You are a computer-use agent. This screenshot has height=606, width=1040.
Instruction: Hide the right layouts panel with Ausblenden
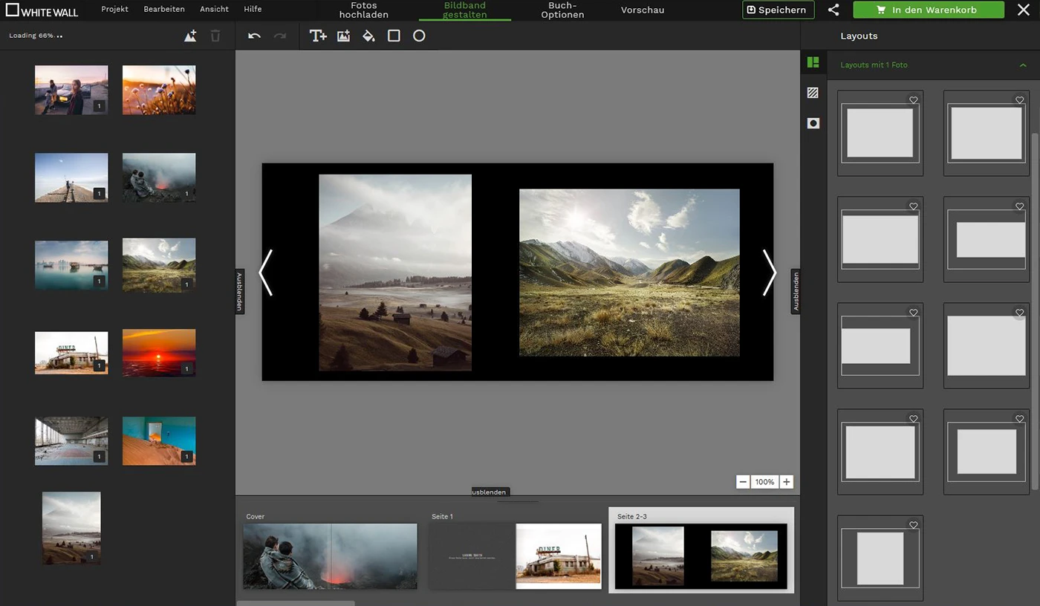pos(796,292)
